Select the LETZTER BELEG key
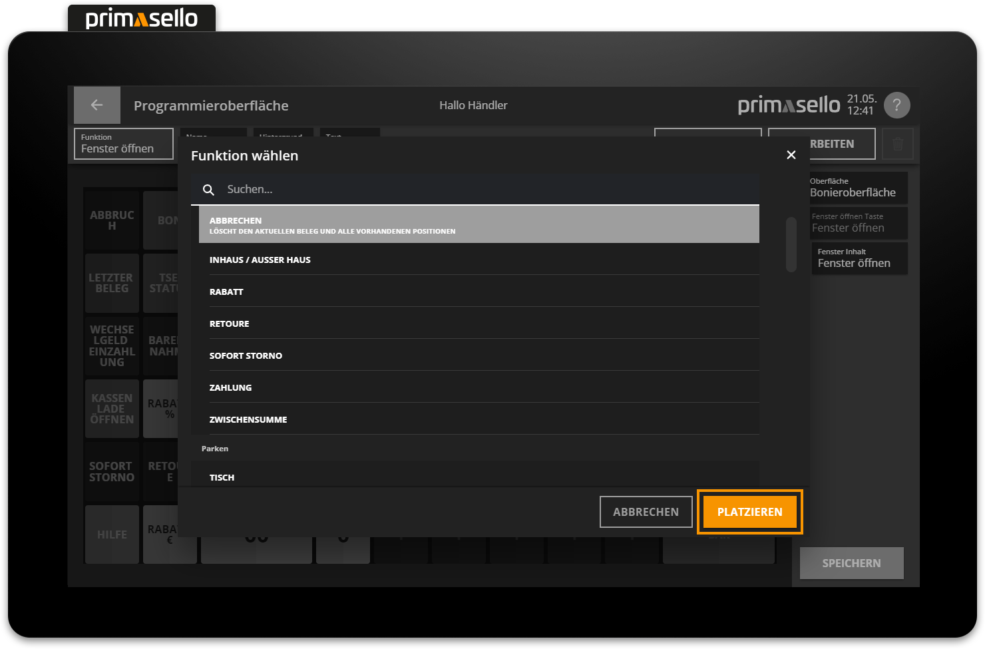The image size is (985, 649). point(111,283)
